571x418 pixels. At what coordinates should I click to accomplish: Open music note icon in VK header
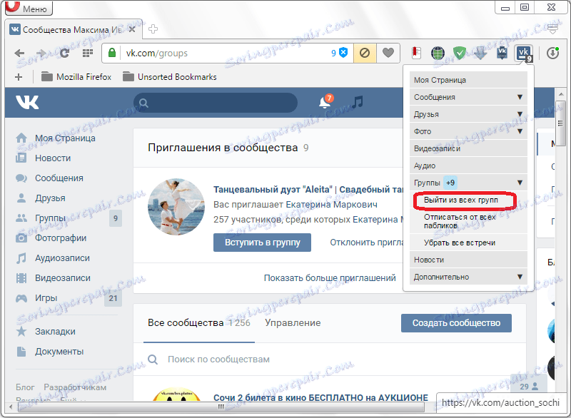(x=358, y=102)
